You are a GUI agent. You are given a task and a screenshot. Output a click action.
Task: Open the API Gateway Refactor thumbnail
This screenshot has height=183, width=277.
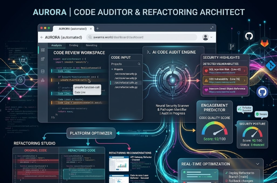click(119, 164)
